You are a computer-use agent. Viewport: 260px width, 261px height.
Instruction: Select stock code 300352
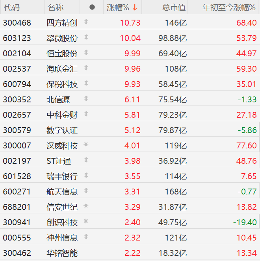tap(17, 100)
